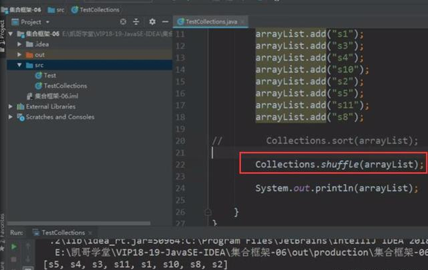Click the red Stop button in Run panel
Viewport: 428px width, 270px height.
13,259
